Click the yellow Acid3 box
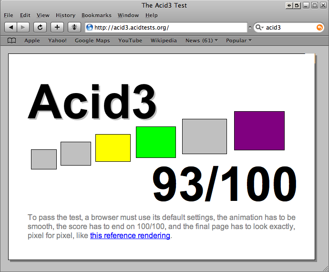Screen dimensions: 329x272 [113, 148]
